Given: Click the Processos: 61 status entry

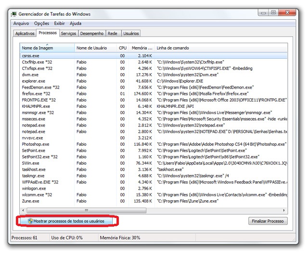Looking at the screenshot, I should click(x=25, y=238).
